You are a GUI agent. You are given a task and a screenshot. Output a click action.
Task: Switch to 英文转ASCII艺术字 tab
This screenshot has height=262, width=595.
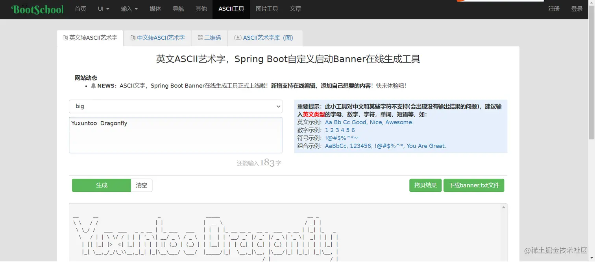pos(90,38)
